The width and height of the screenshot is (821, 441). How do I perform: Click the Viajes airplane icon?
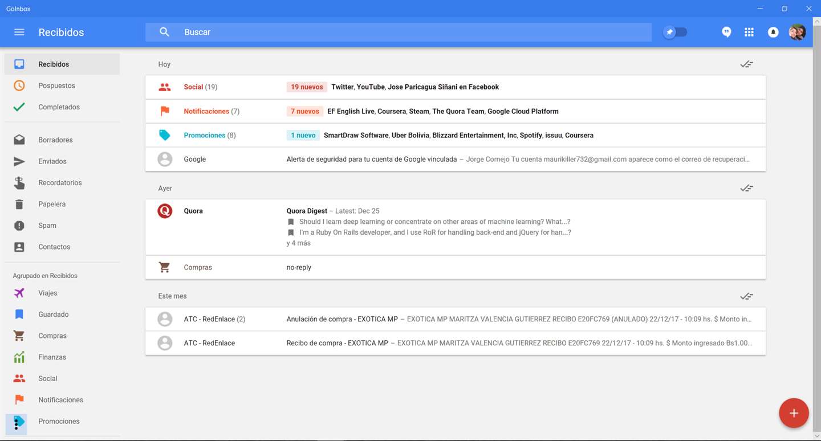pyautogui.click(x=19, y=293)
